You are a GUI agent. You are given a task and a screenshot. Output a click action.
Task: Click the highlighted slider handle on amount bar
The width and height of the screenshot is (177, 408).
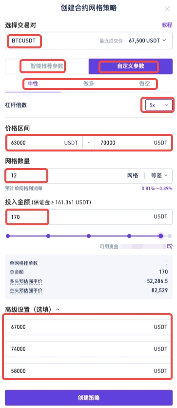[x=160, y=236]
